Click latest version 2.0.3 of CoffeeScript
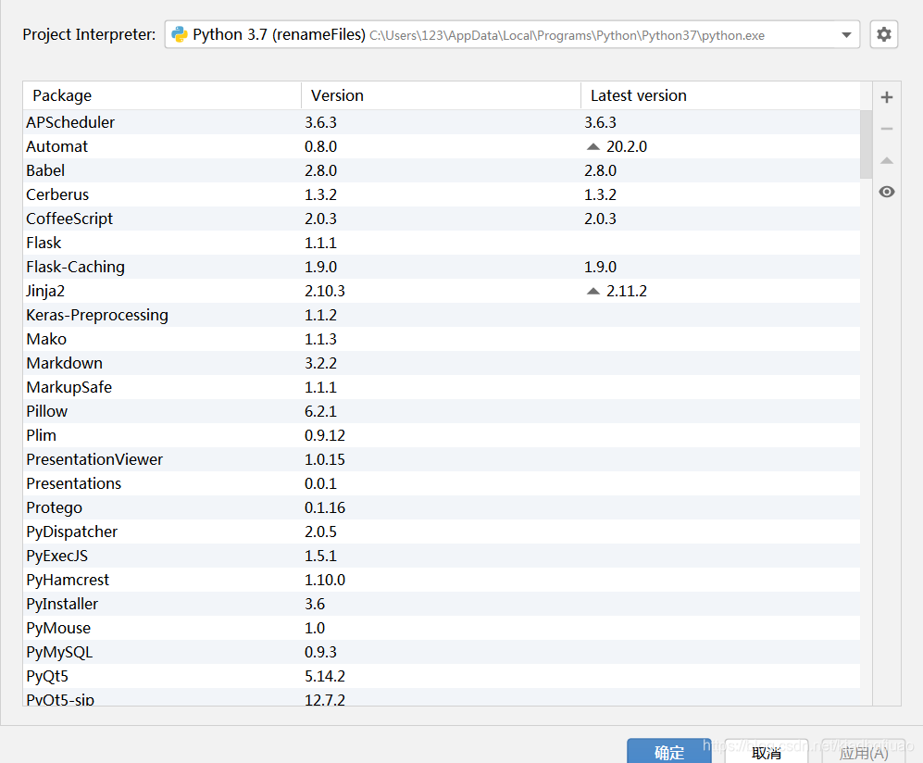923x763 pixels. pos(601,219)
